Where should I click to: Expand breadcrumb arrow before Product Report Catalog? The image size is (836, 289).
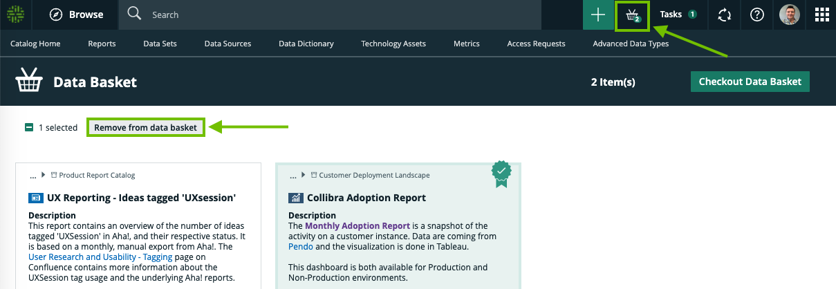44,176
